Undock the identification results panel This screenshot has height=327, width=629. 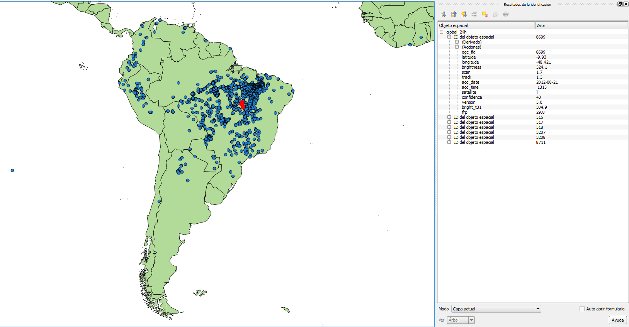620,4
